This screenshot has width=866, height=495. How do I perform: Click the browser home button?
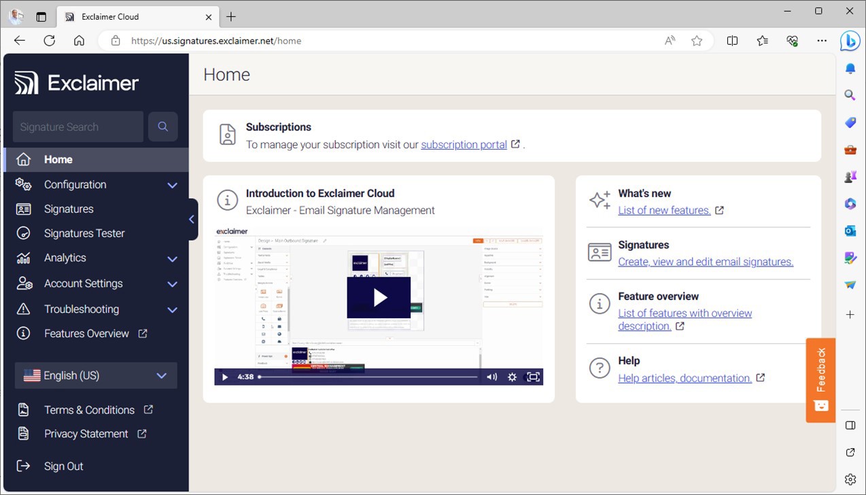click(x=80, y=41)
